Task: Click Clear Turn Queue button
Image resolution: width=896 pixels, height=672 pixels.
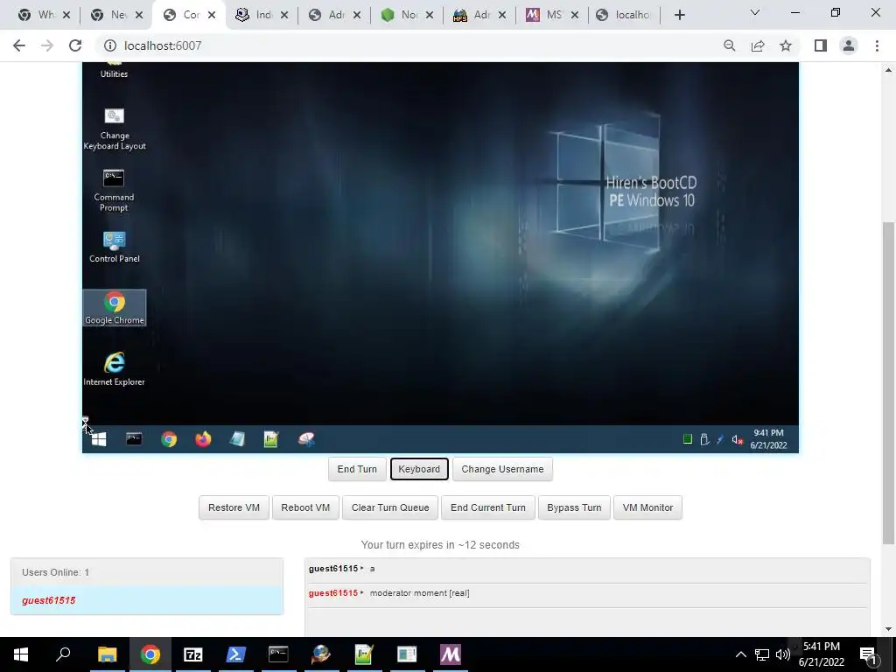Action: pyautogui.click(x=390, y=507)
